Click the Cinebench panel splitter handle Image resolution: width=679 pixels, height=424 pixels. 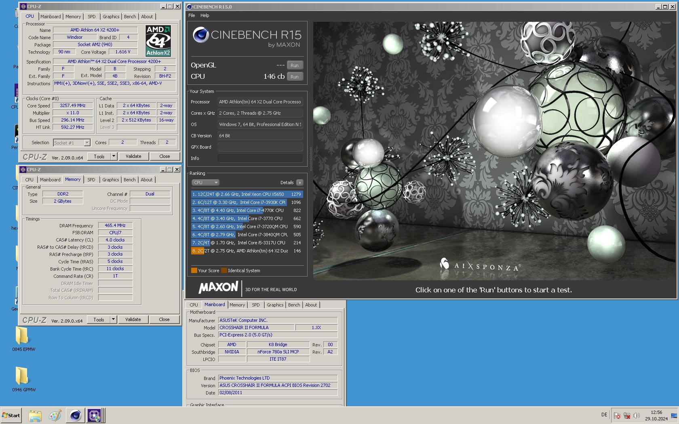click(x=310, y=158)
